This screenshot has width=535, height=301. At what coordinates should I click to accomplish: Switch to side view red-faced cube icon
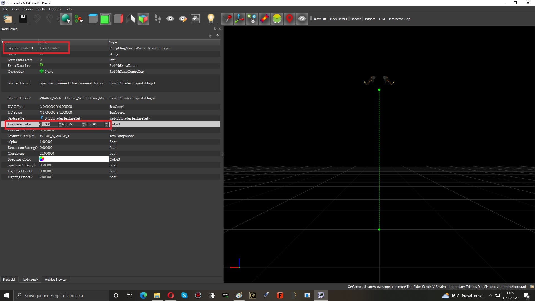tap(118, 19)
